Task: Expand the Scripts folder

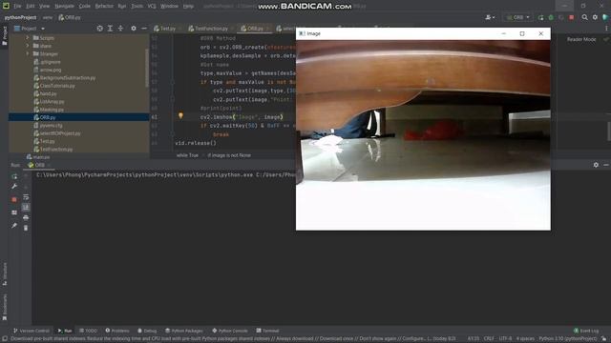Action: point(28,38)
